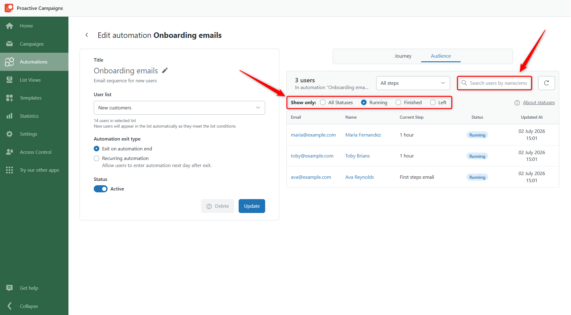This screenshot has height=315, width=571.
Task: Show only Finished users
Action: (x=398, y=103)
